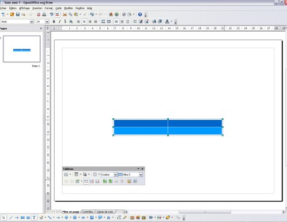The width and height of the screenshot is (287, 222).
Task: Click the Cut scissors icon
Action: (65, 14)
